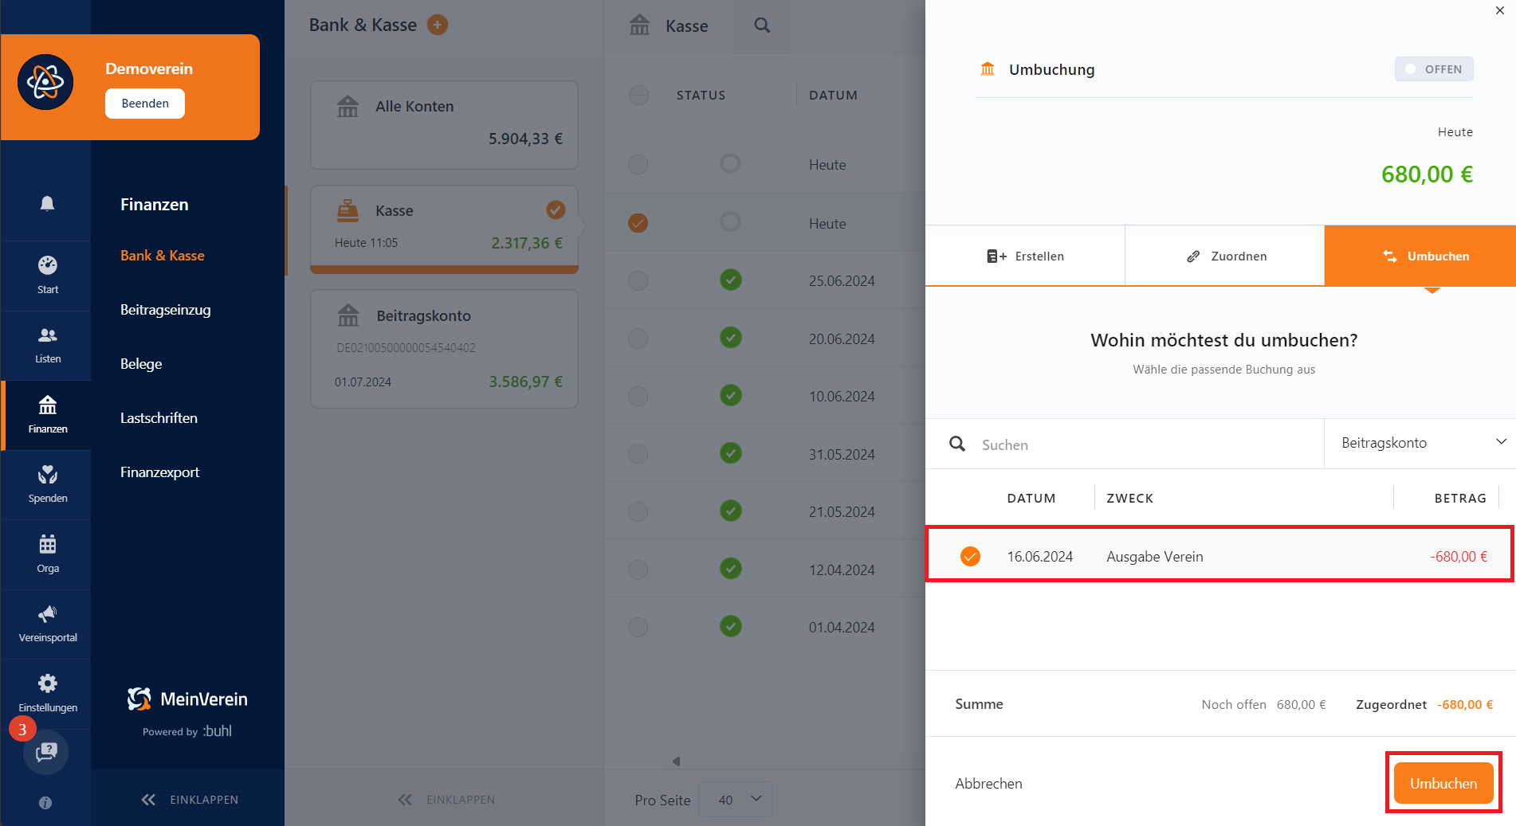Collapse accounts panel via middle EINKLAPPEN

pos(446,800)
